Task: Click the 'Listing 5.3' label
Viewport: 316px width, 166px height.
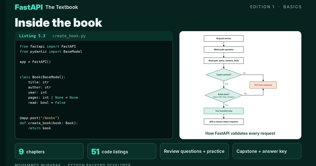Action: (x=32, y=36)
